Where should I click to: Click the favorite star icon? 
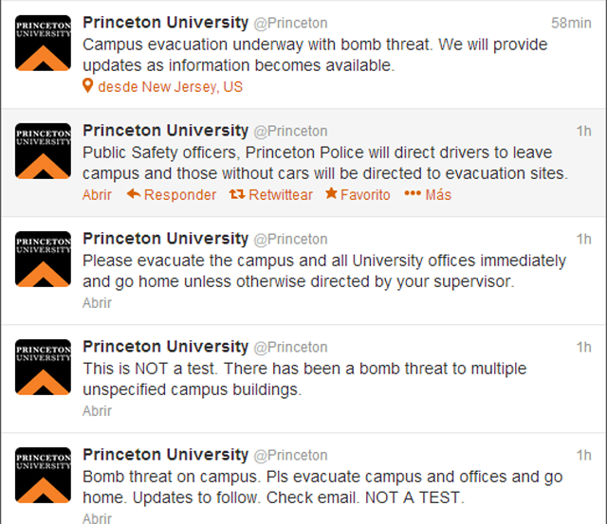tap(331, 194)
